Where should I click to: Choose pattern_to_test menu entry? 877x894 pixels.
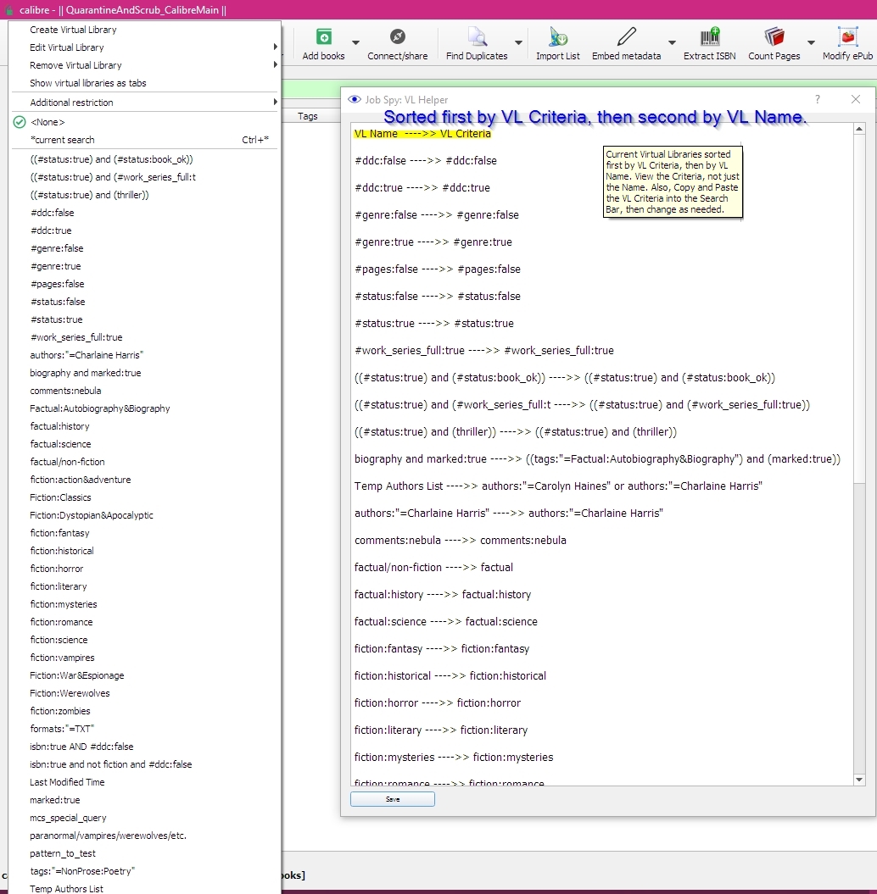click(x=145, y=853)
